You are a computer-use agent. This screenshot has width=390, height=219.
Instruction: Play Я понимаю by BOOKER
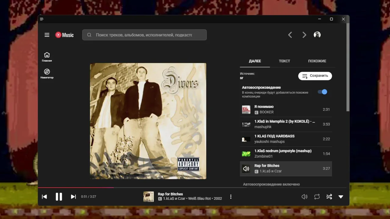(286, 109)
